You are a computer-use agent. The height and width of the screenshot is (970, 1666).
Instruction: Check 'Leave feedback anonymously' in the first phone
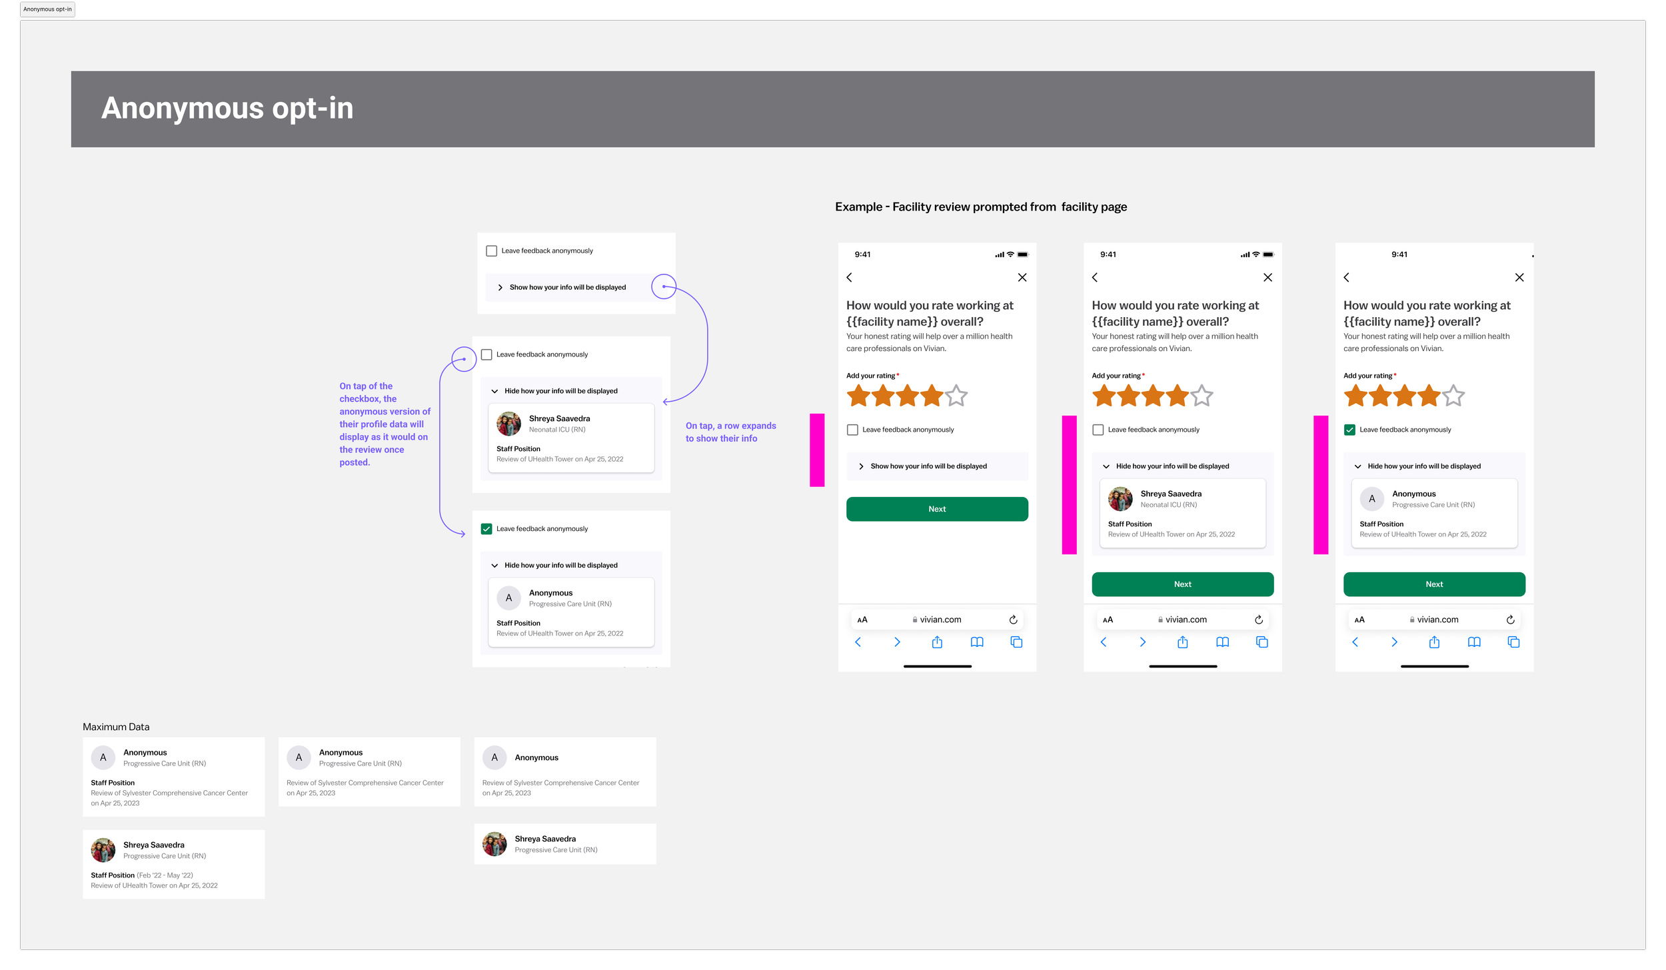point(852,430)
